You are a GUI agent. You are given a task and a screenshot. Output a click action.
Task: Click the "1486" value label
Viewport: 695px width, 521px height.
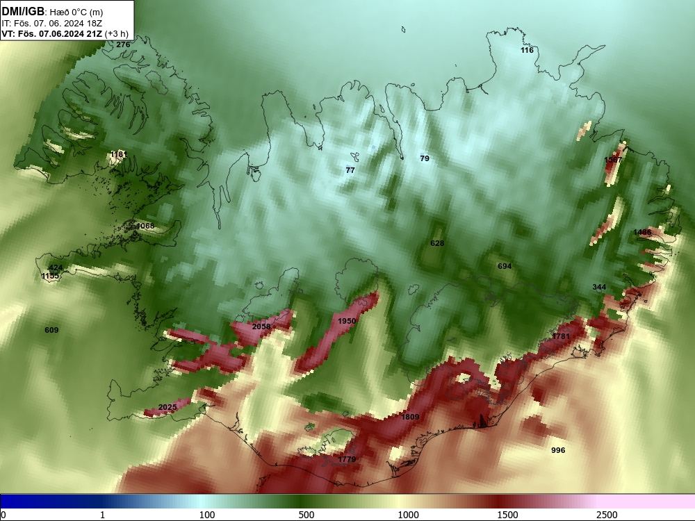(x=642, y=232)
